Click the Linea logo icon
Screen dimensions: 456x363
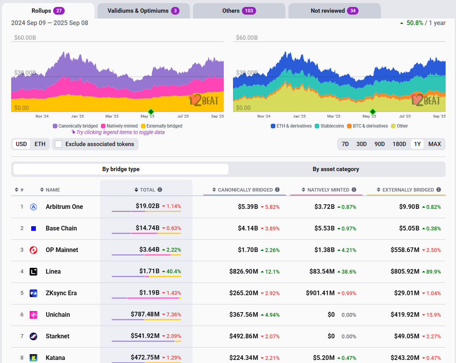tap(34, 272)
